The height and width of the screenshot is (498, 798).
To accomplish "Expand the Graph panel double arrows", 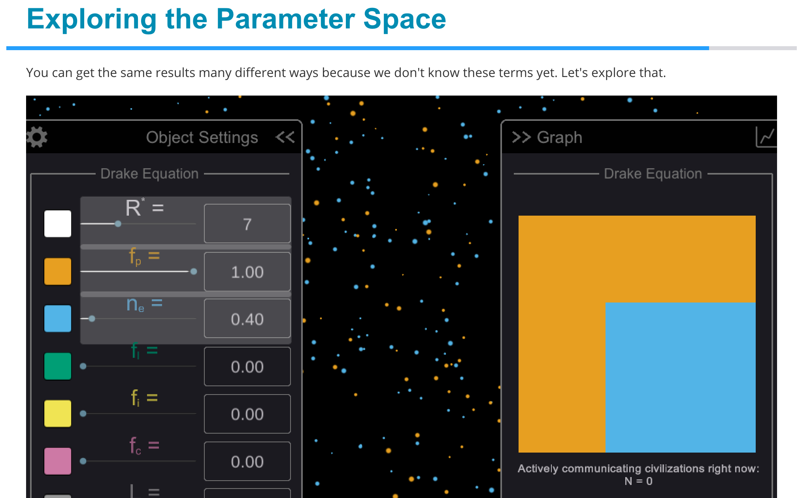I will [x=521, y=137].
